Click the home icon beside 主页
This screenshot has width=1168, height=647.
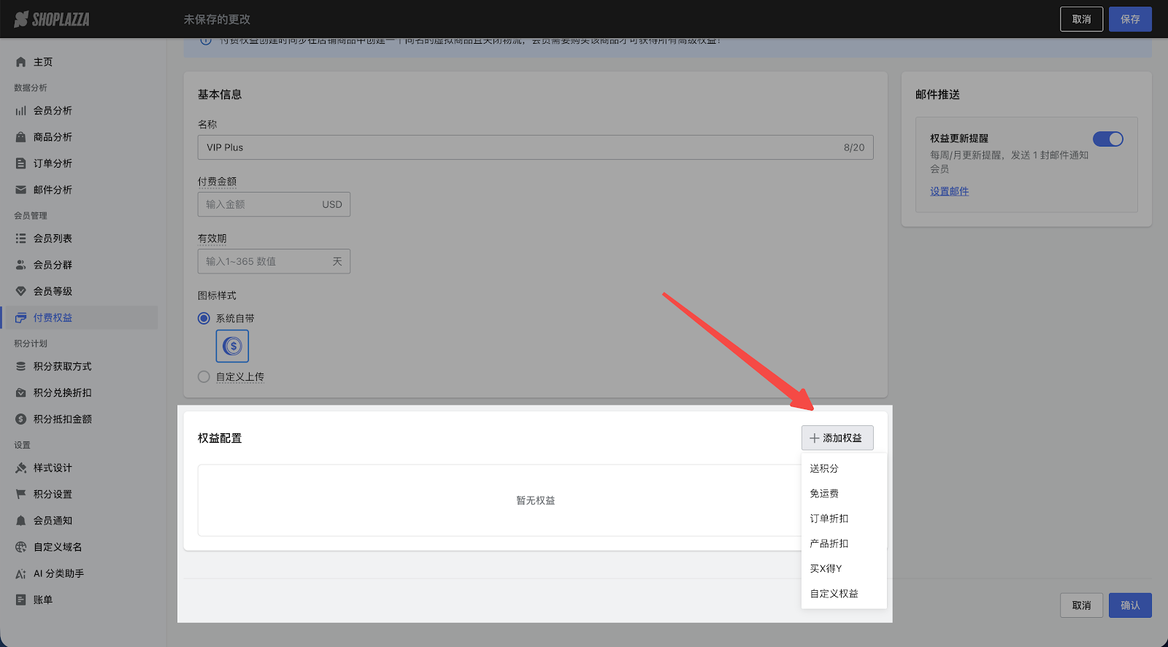click(x=21, y=62)
